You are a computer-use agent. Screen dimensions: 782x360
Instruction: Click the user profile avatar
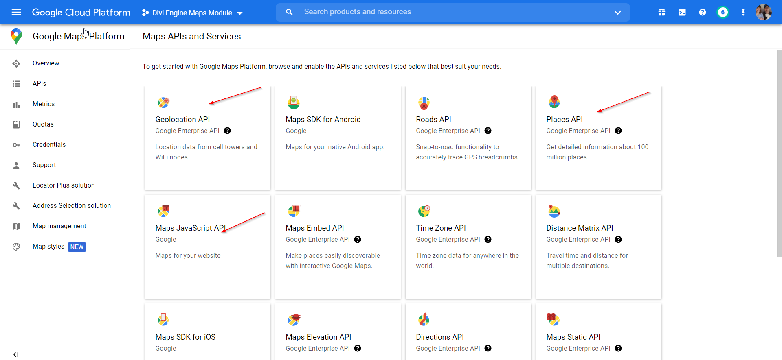click(764, 12)
